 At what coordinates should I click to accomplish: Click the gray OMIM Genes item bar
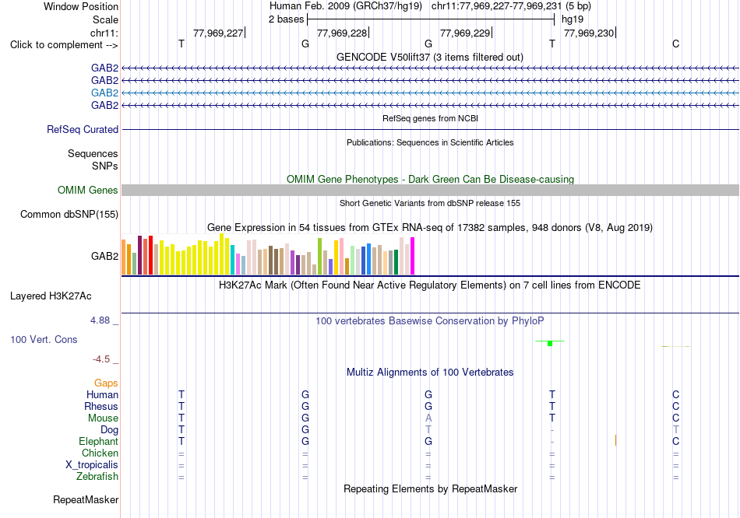point(430,190)
